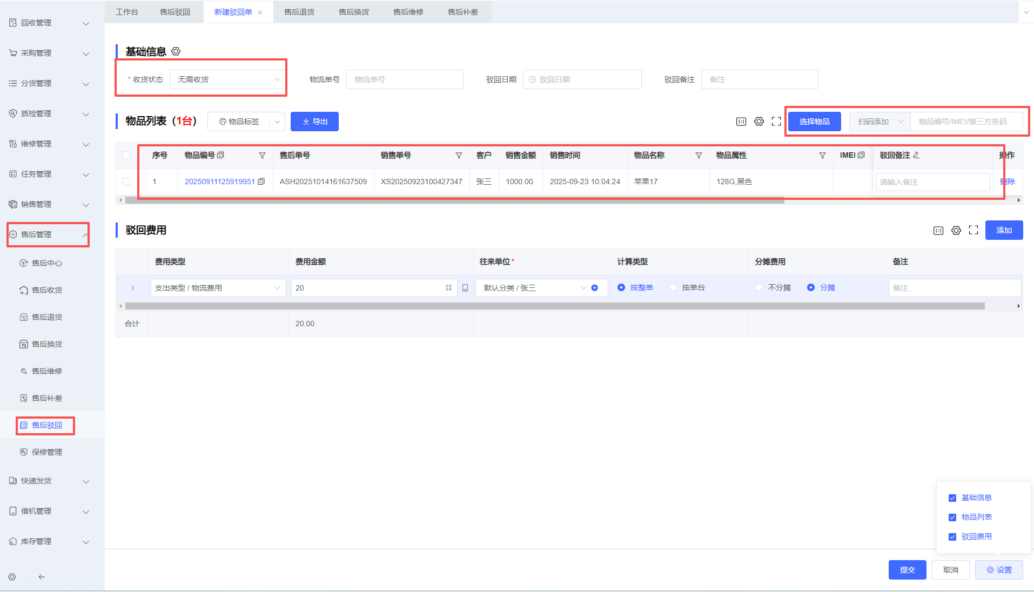Click the 选择物品 button
The width and height of the screenshot is (1034, 592).
[814, 122]
